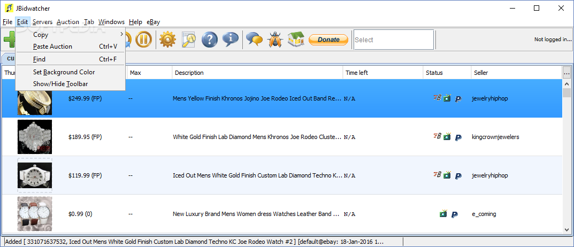Open the Help menu

coord(135,22)
